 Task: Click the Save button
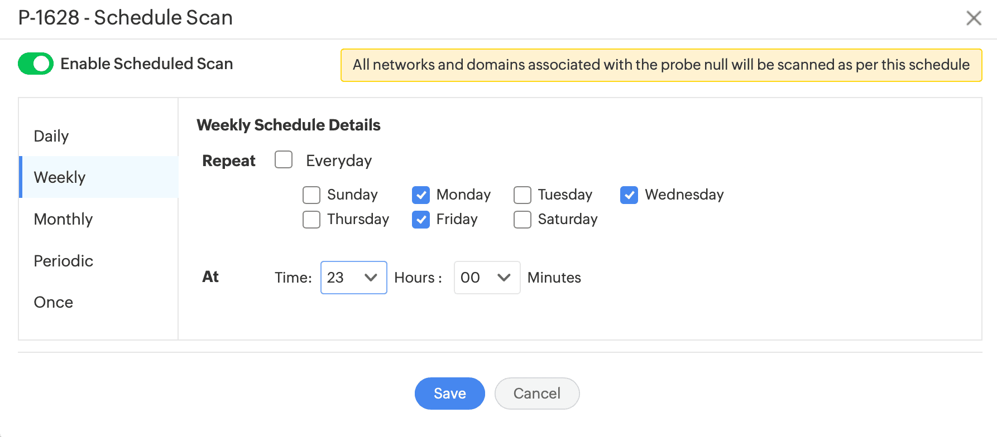tap(449, 394)
